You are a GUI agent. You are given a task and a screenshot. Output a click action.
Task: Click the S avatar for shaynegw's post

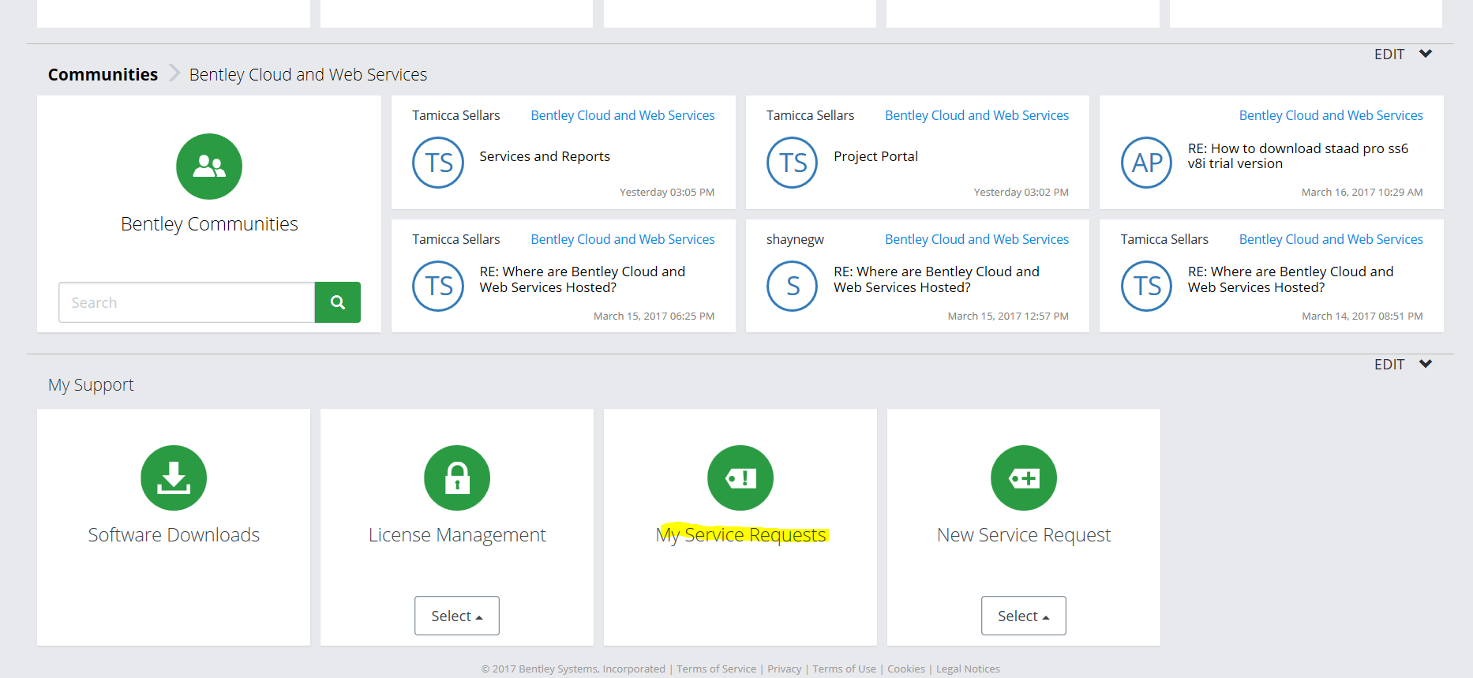pos(793,286)
